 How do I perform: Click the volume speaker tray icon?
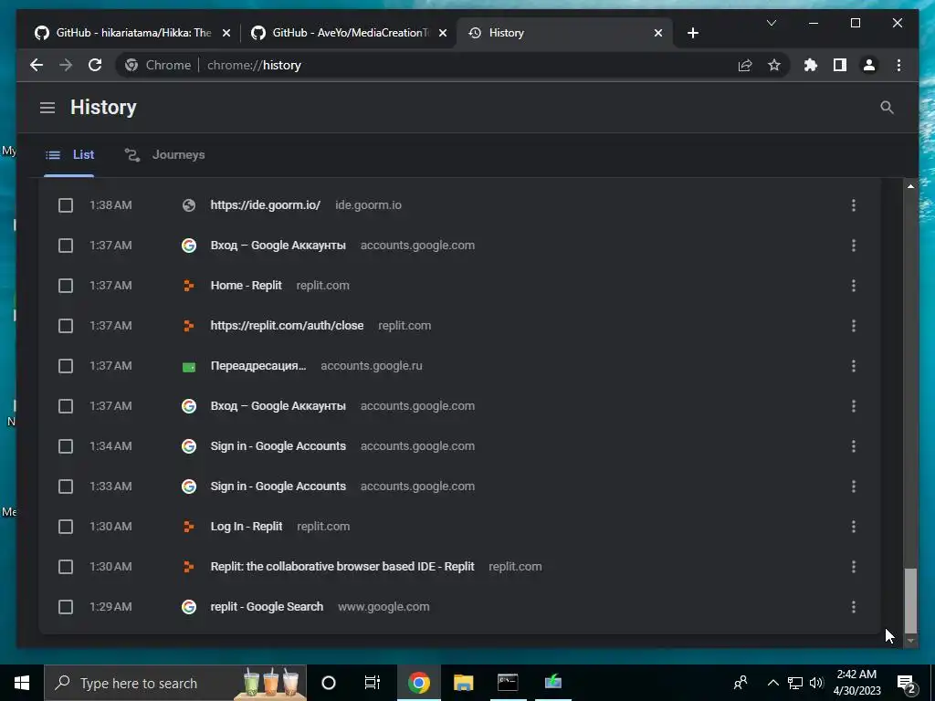(x=816, y=683)
